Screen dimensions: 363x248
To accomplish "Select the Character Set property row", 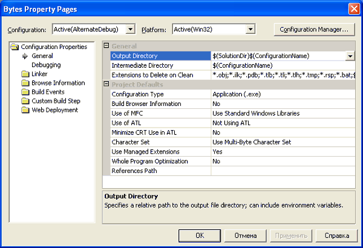I will point(160,142).
